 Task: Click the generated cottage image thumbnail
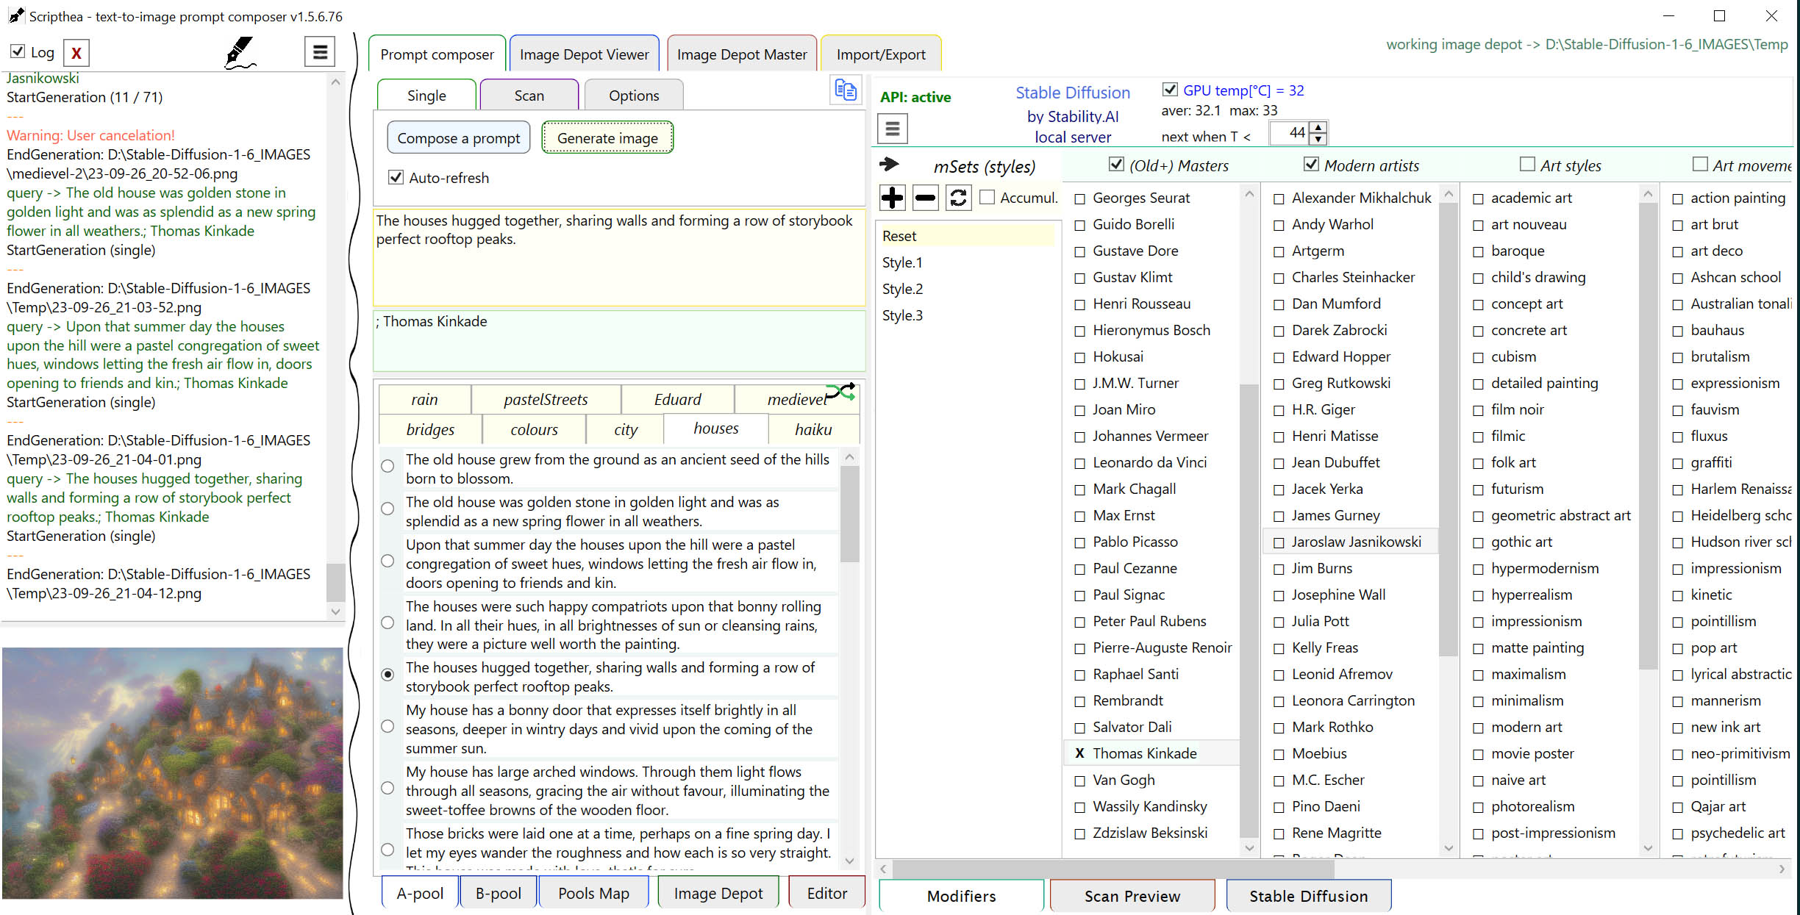tap(172, 772)
